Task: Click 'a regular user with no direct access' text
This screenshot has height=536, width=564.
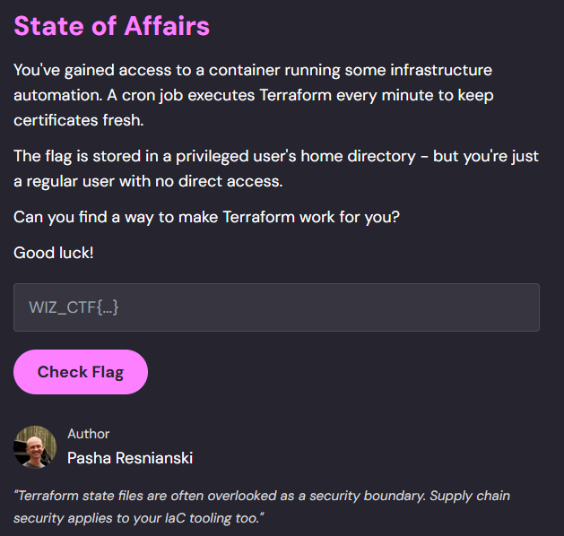Action: 150,180
